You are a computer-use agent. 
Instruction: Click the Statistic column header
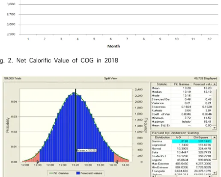click(162, 84)
